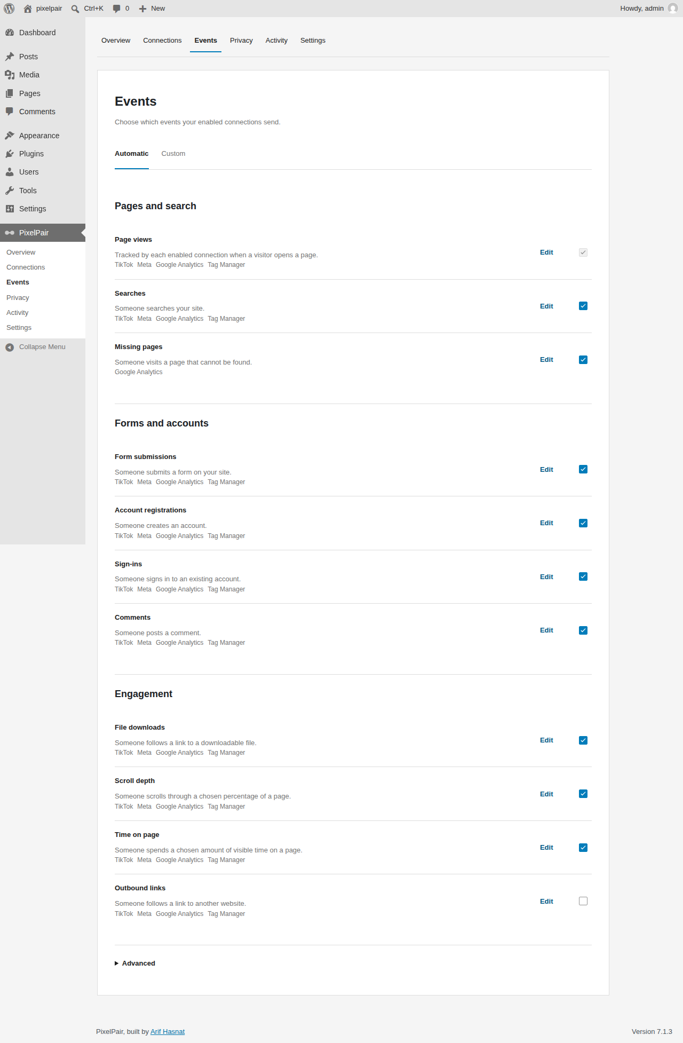Click the Plugins plug icon
The height and width of the screenshot is (1043, 683).
pyautogui.click(x=10, y=154)
